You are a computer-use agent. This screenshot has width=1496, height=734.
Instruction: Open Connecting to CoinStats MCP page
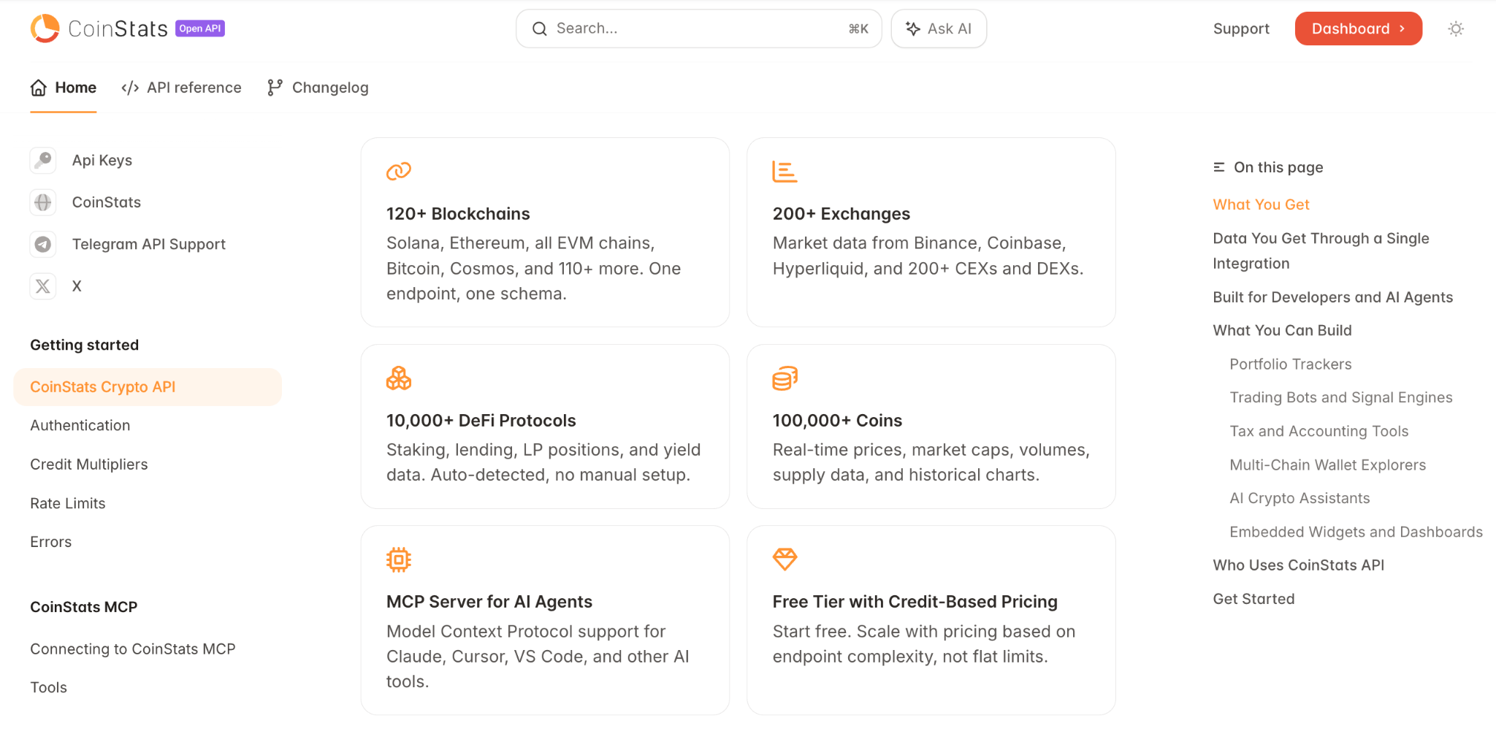(x=133, y=649)
